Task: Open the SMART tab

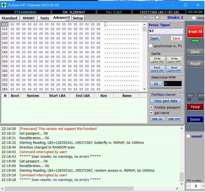Action: click(29, 18)
